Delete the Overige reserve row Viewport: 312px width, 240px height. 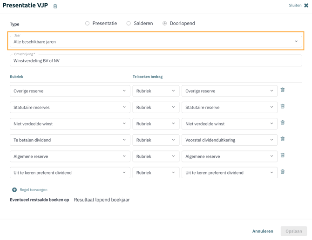(x=283, y=90)
